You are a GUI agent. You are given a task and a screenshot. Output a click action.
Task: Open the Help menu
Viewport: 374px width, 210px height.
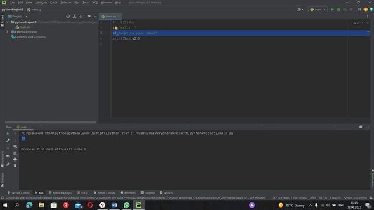[x=117, y=2]
